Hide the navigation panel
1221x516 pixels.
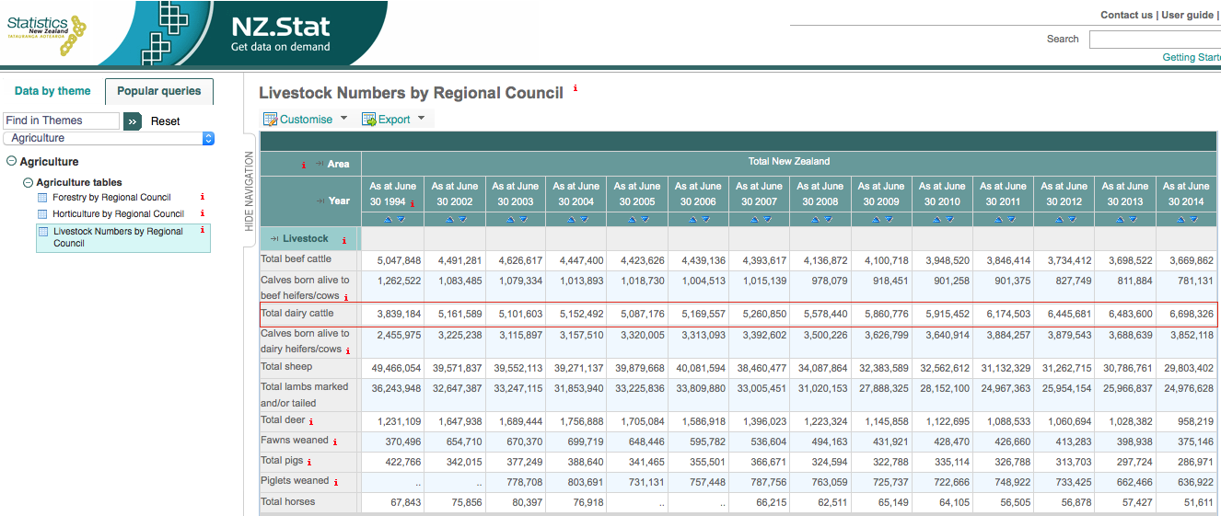tap(249, 191)
